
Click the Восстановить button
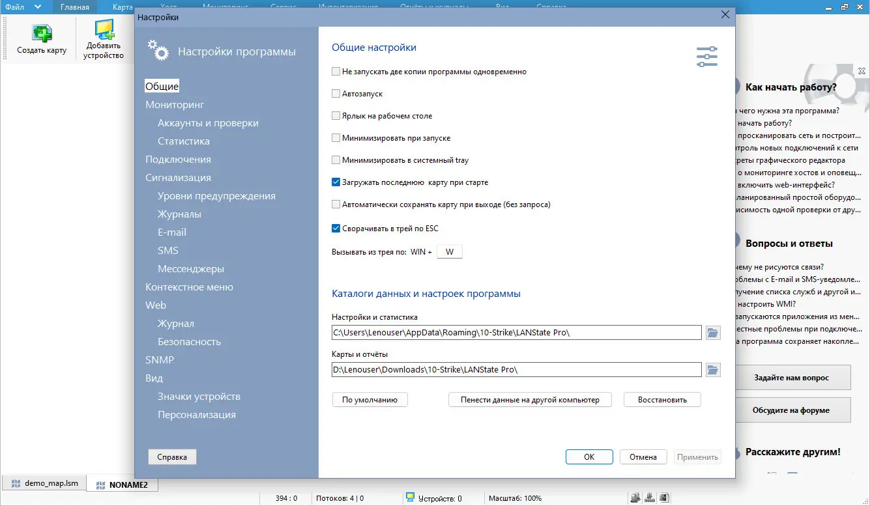point(662,400)
